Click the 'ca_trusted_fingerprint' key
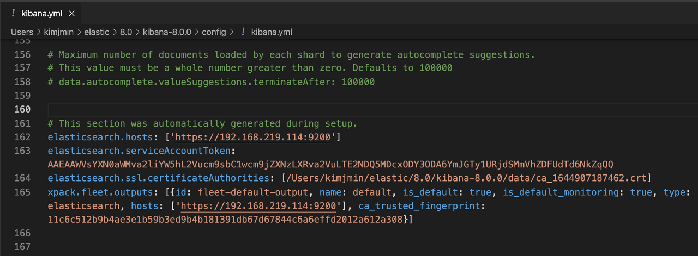 pos(418,205)
